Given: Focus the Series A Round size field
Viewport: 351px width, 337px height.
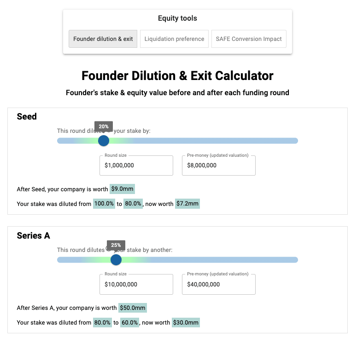Looking at the screenshot, I should coord(136,285).
